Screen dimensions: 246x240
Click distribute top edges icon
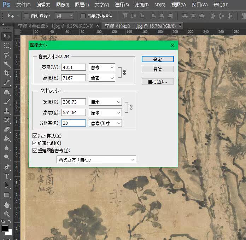click(184, 16)
